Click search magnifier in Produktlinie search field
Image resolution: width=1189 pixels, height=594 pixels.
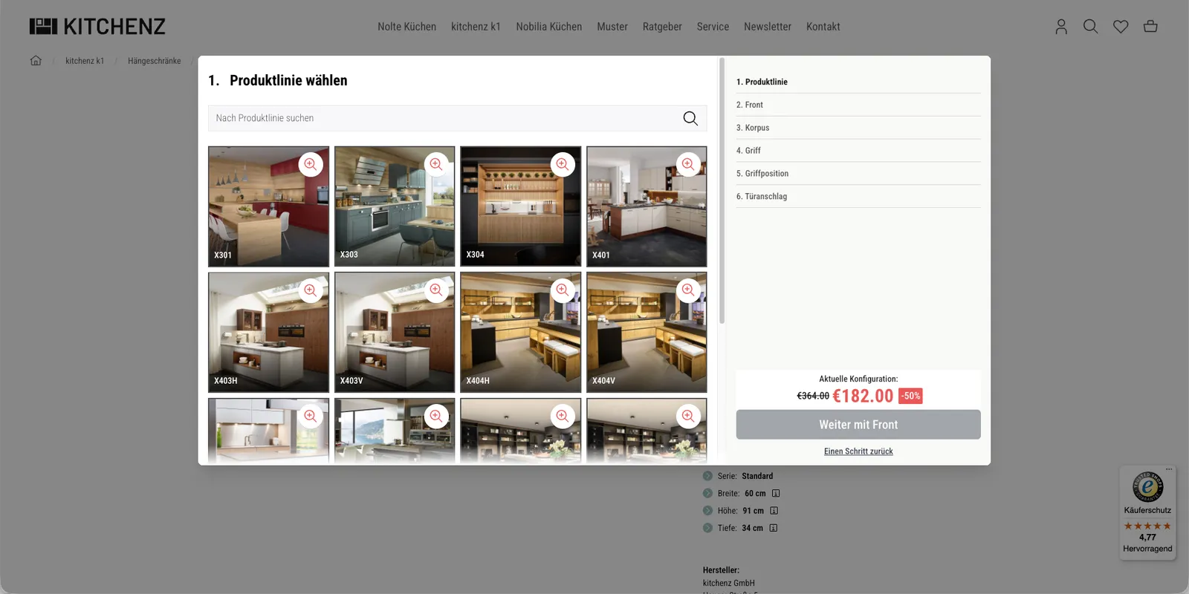click(690, 118)
